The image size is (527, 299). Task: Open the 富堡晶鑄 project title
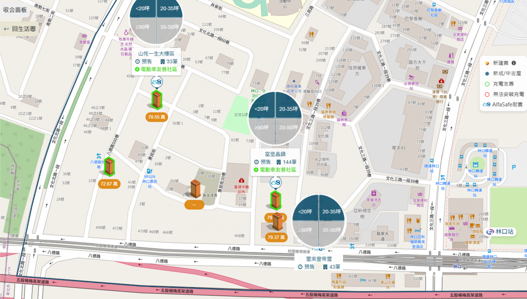[x=275, y=154]
